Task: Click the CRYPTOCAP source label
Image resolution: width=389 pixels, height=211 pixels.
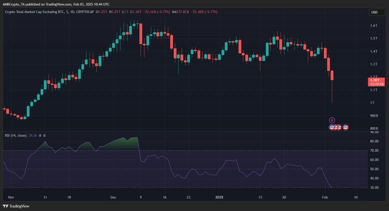Action: coord(85,12)
